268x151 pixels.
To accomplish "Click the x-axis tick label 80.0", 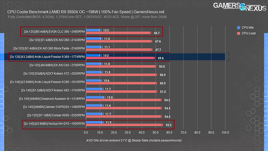I will pos(197,132).
